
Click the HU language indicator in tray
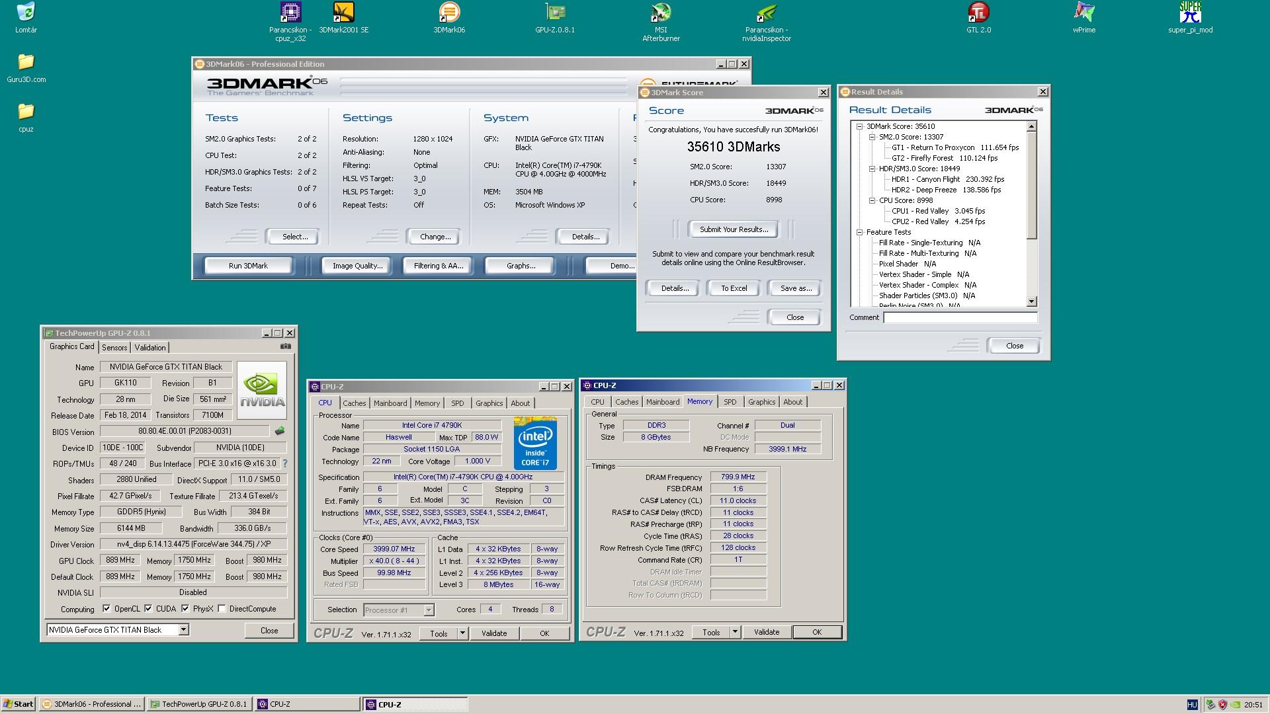point(1192,705)
